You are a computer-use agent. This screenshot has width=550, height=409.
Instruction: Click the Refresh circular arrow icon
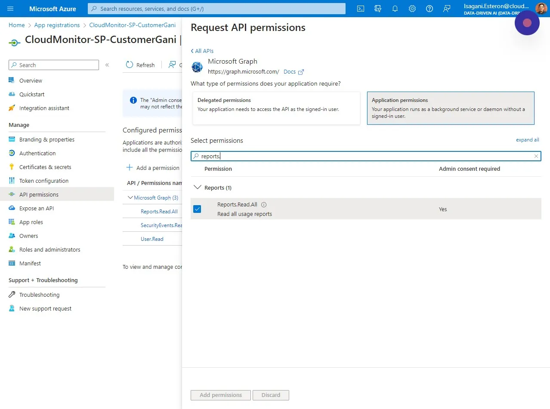(130, 65)
